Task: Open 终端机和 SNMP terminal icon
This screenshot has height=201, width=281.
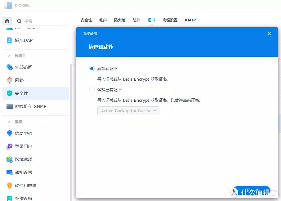Action: 10,106
